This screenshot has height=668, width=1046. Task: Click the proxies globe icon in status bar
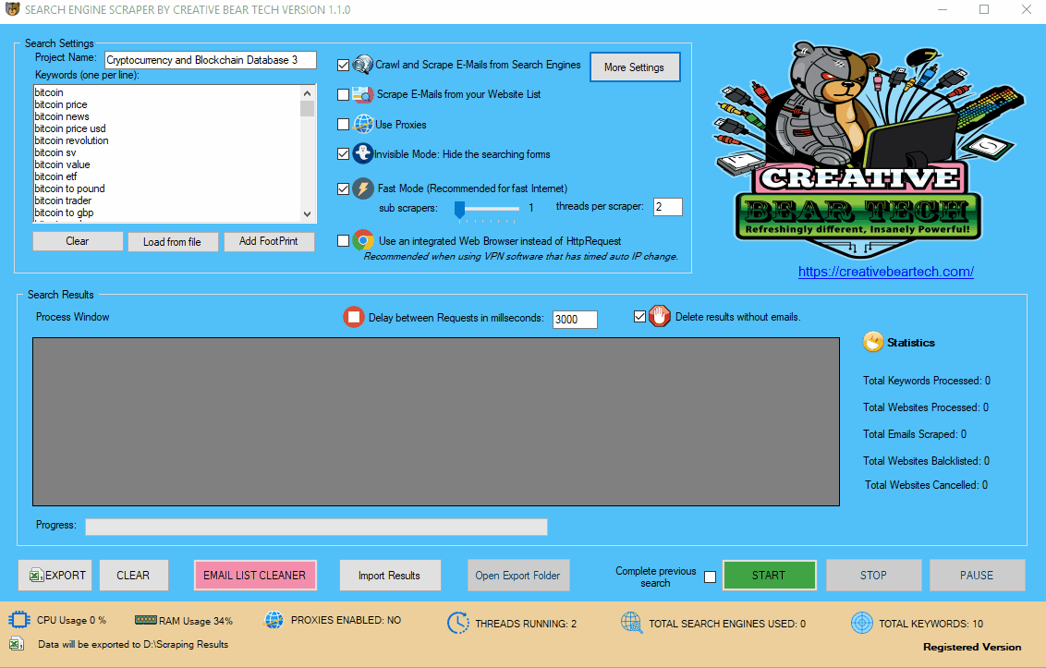274,620
